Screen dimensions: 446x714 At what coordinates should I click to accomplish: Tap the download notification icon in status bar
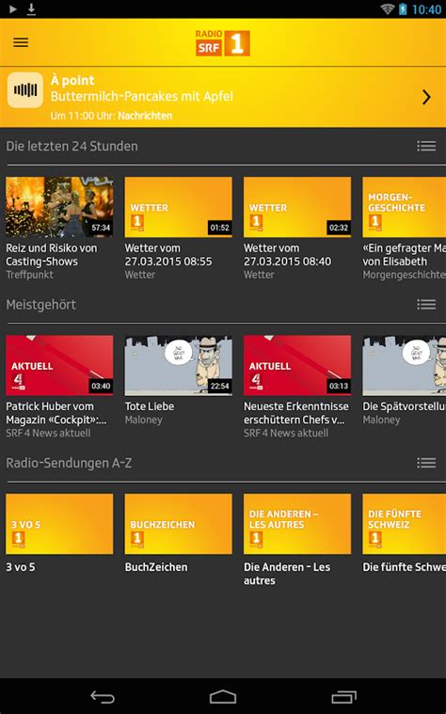pyautogui.click(x=31, y=9)
